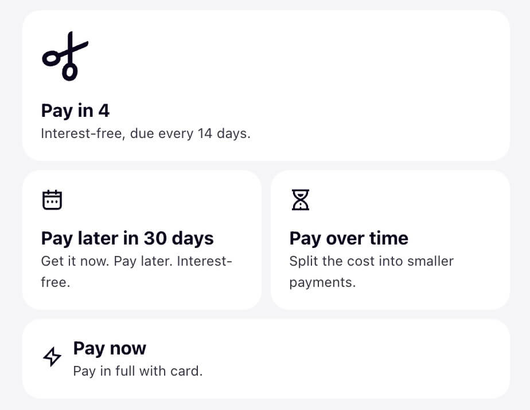Choose the Pay in 4 payment card

pos(266,85)
